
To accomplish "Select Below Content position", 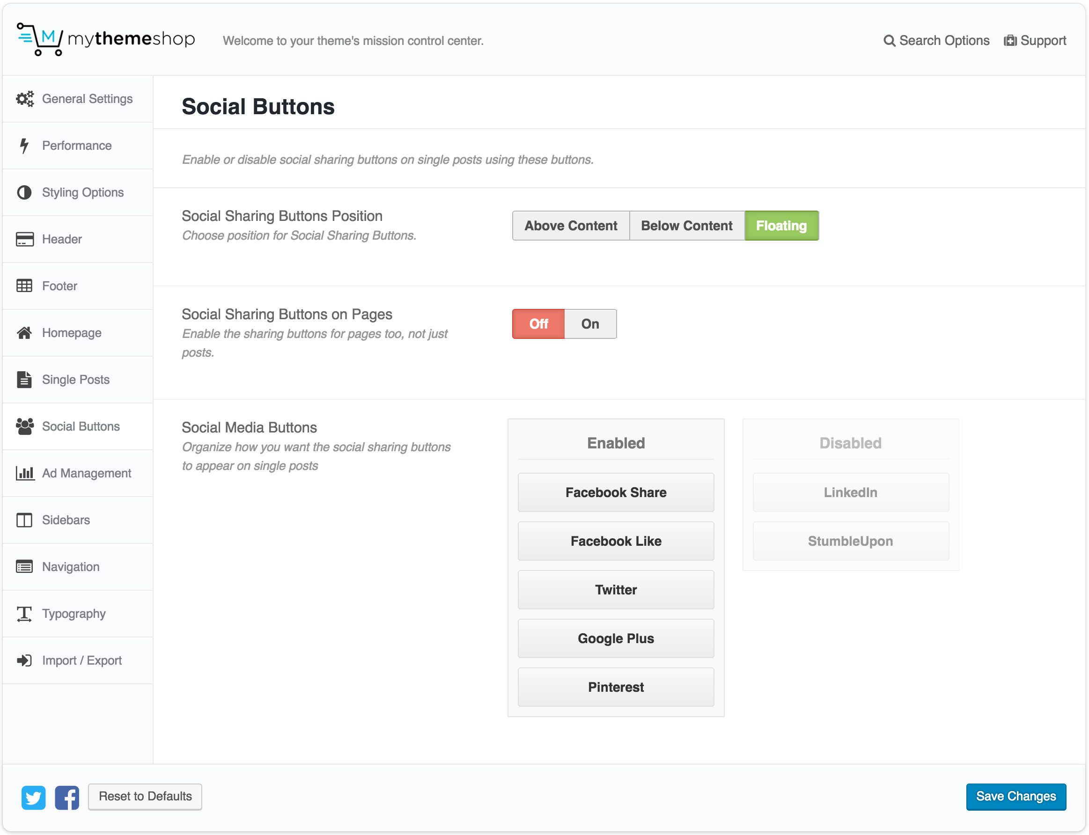I will pos(687,226).
